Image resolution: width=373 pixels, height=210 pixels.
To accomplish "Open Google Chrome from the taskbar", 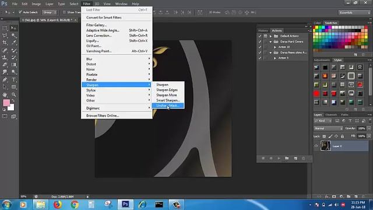I will point(75,204).
